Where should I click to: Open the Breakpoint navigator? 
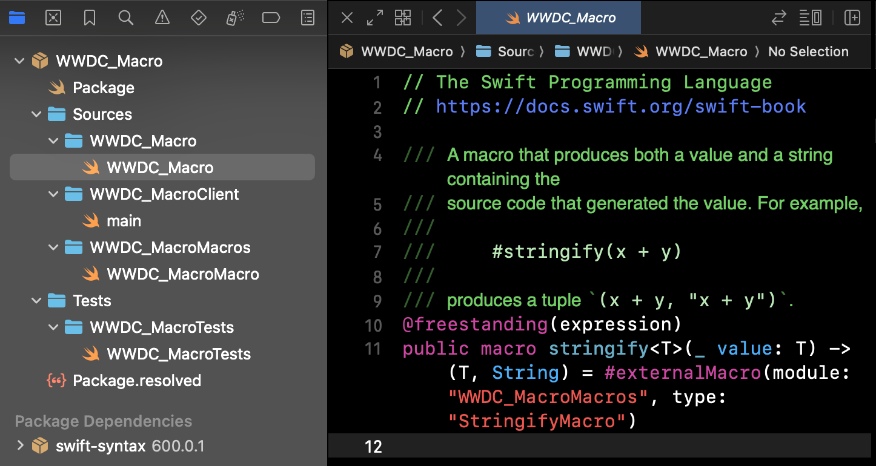coord(271,18)
